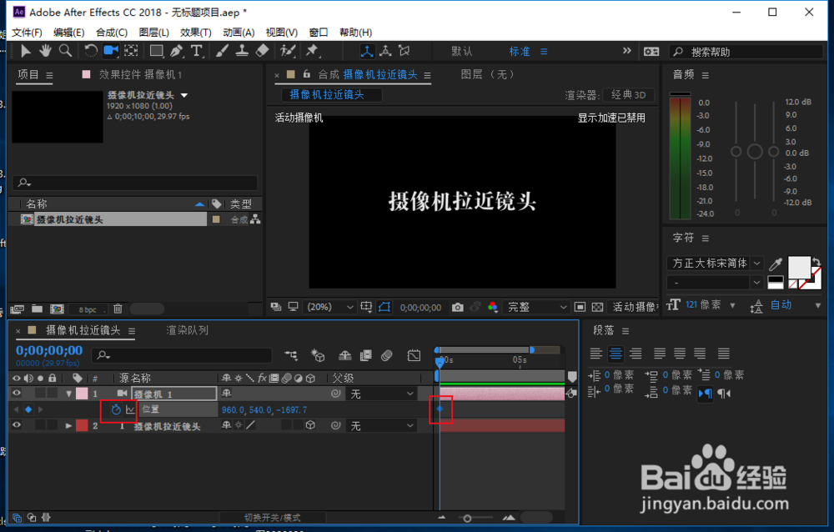The width and height of the screenshot is (834, 532).
Task: Toggle the Region of Interest button
Action: (x=580, y=307)
